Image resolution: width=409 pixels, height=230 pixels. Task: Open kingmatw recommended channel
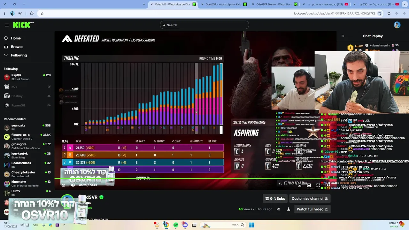pyautogui.click(x=27, y=183)
